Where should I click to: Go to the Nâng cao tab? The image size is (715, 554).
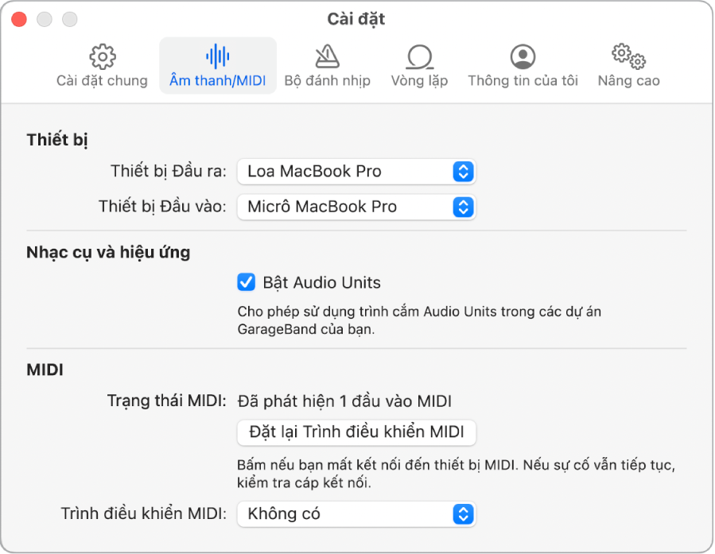628,65
